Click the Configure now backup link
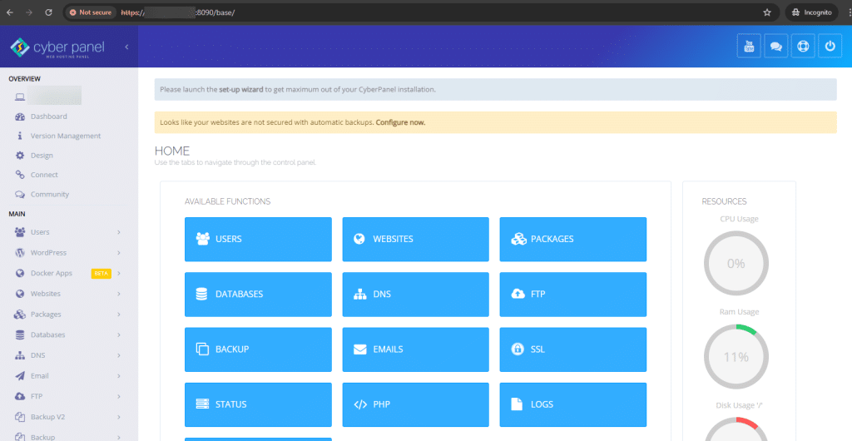Viewport: 852px width, 441px height. 400,122
